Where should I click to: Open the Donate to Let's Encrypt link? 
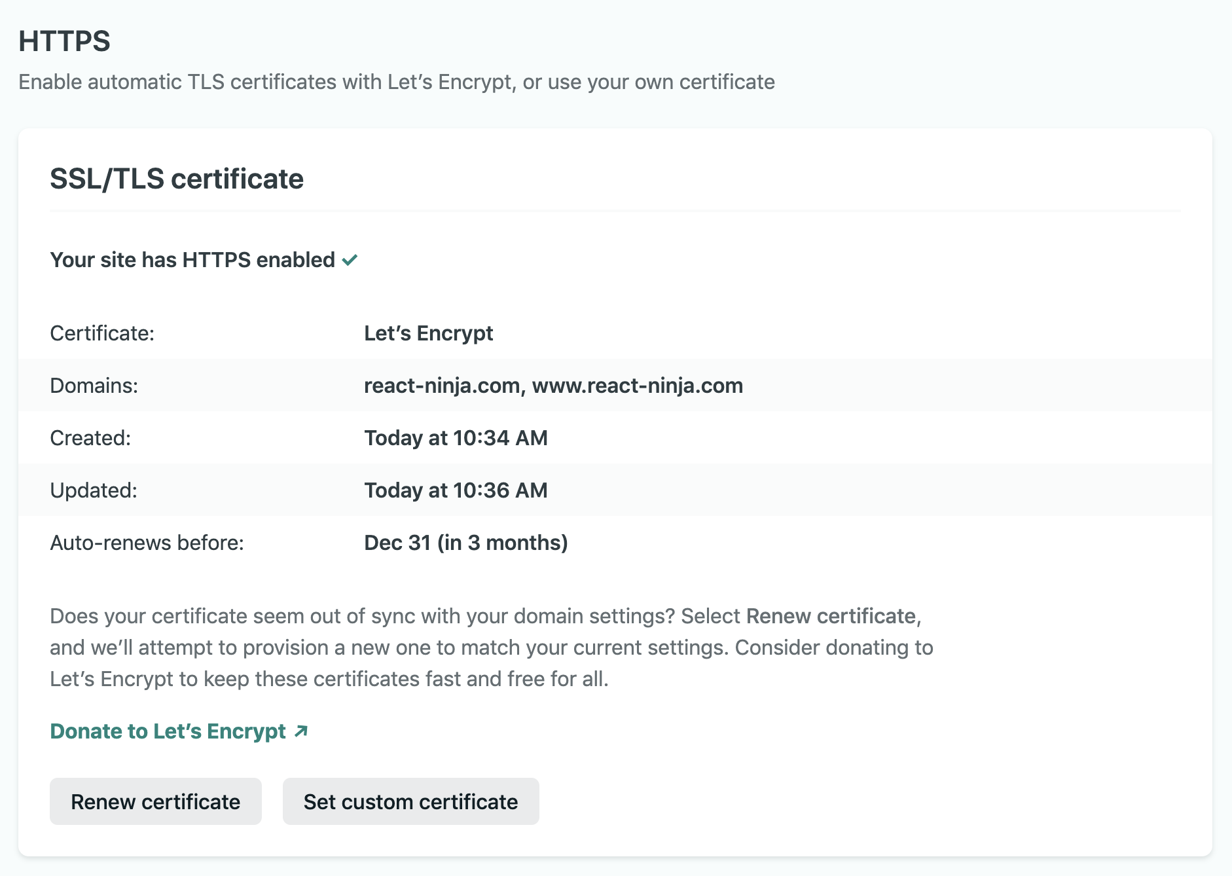tap(179, 731)
